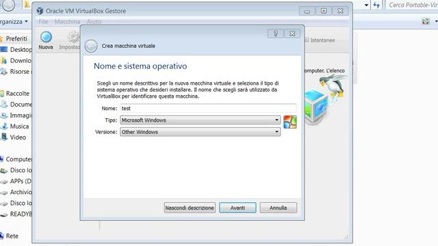Open the File menu in VirtualBox
Screen dimensions: 438x246
[x=43, y=21]
